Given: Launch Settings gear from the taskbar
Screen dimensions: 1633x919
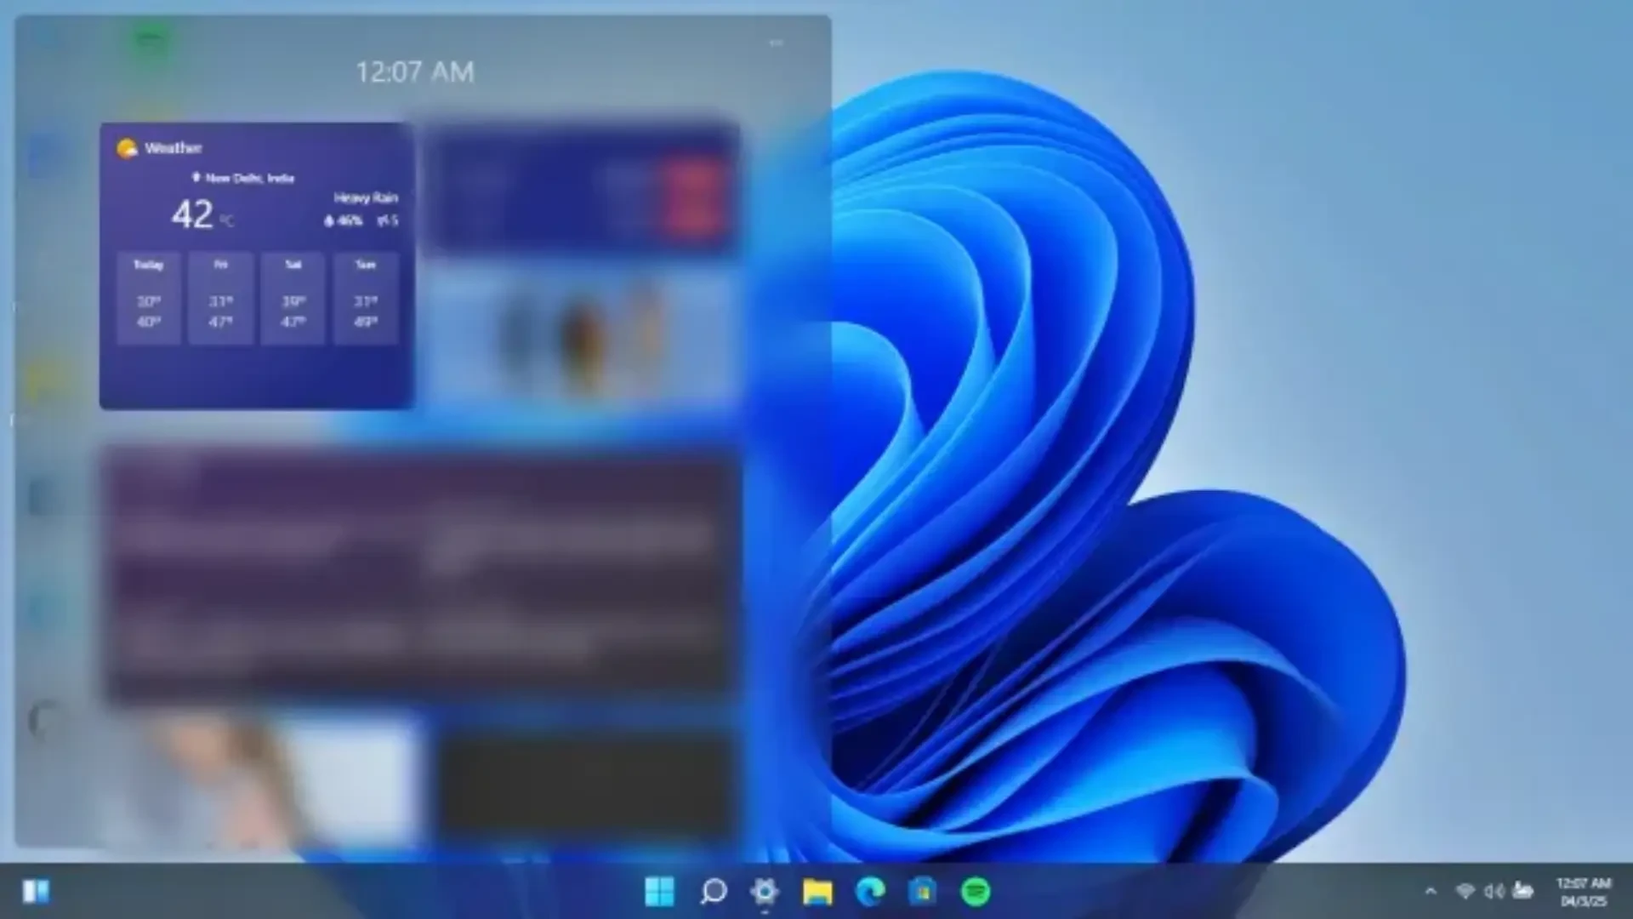Looking at the screenshot, I should [765, 891].
